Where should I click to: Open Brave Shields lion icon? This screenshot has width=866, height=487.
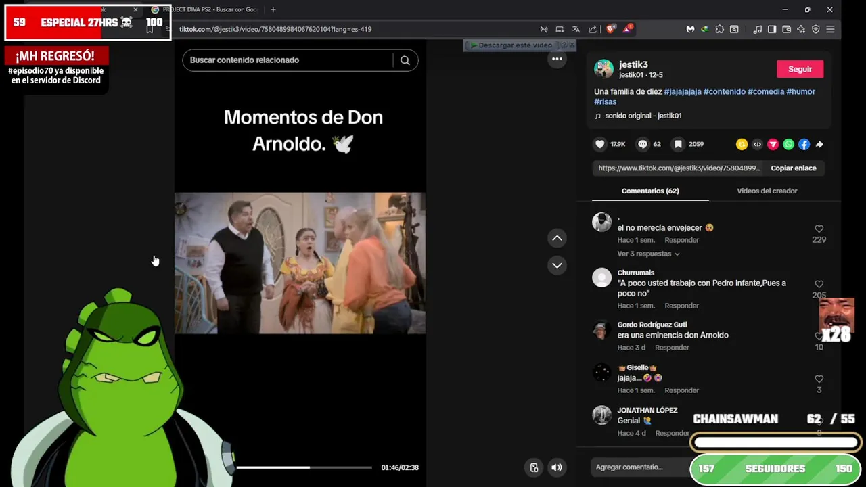pyautogui.click(x=611, y=29)
